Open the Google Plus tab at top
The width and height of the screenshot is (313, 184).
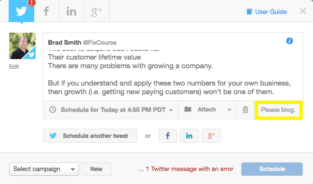point(96,11)
